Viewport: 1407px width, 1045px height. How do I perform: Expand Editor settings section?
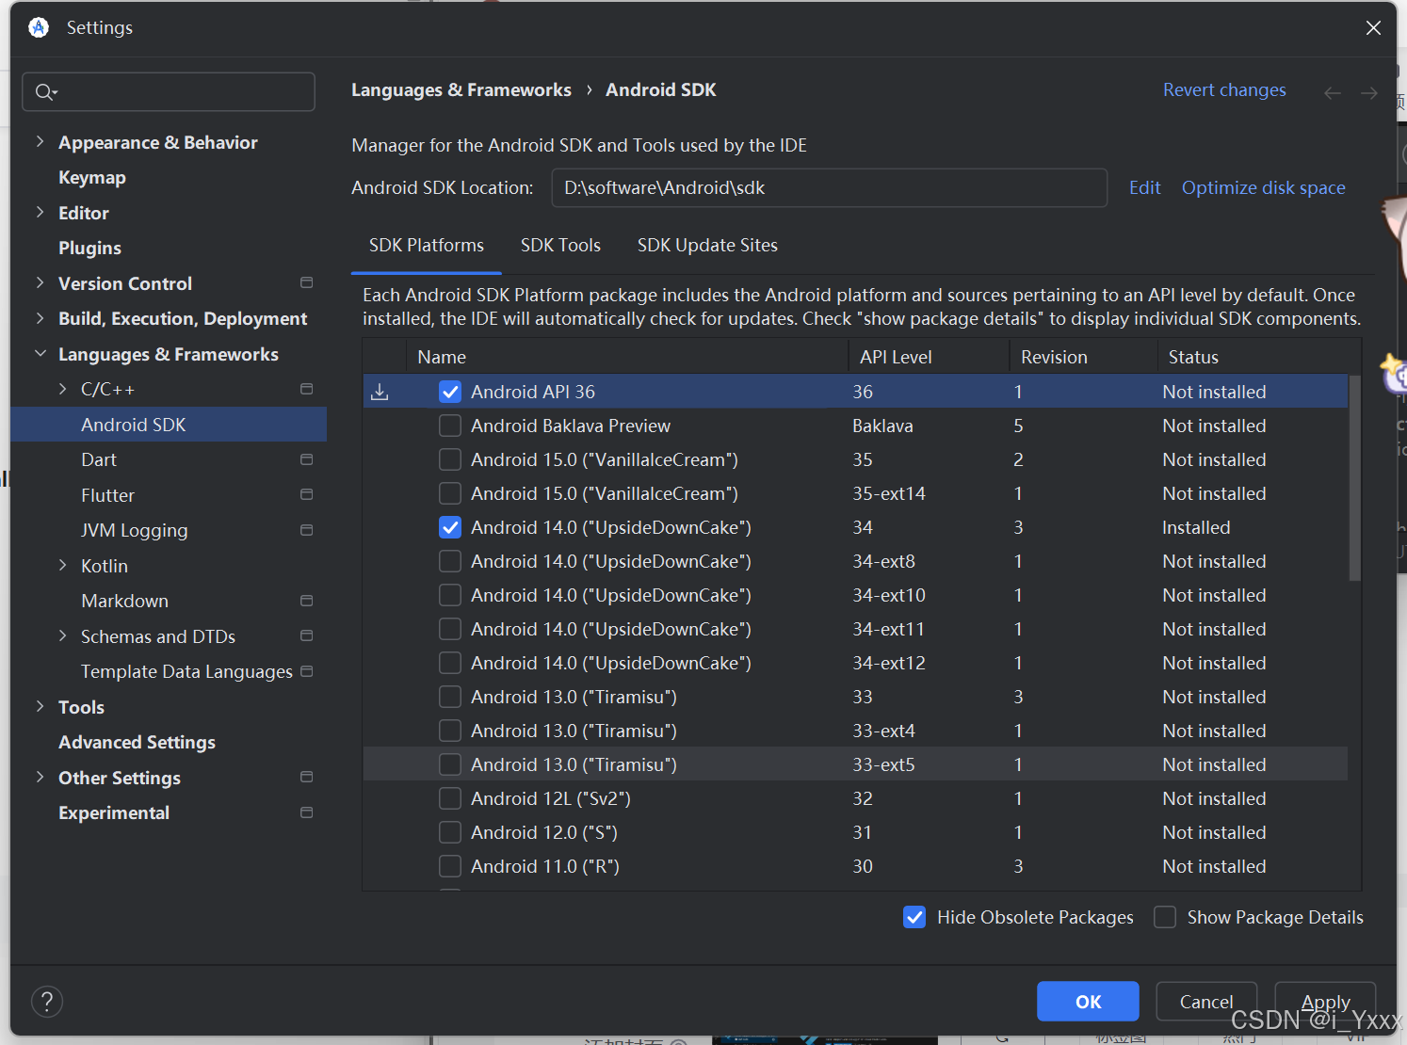40,213
